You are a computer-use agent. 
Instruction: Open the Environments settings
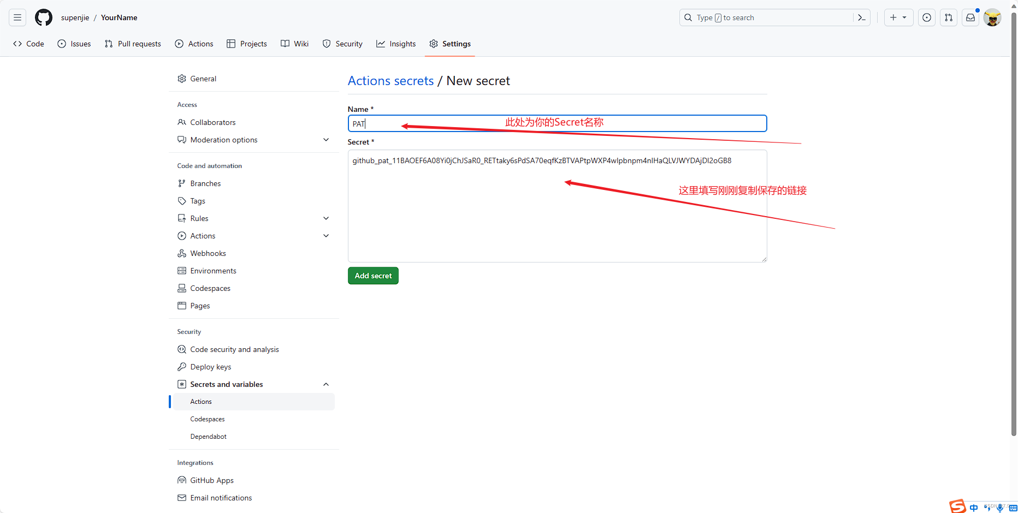pyautogui.click(x=213, y=271)
